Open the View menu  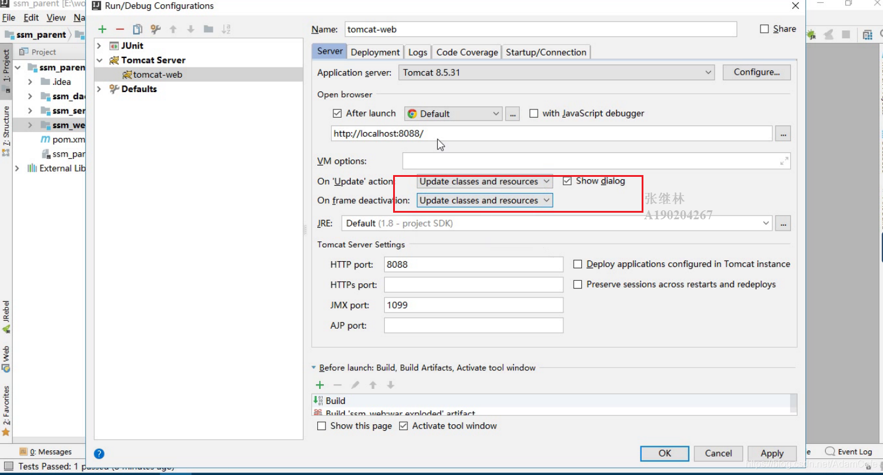point(56,18)
